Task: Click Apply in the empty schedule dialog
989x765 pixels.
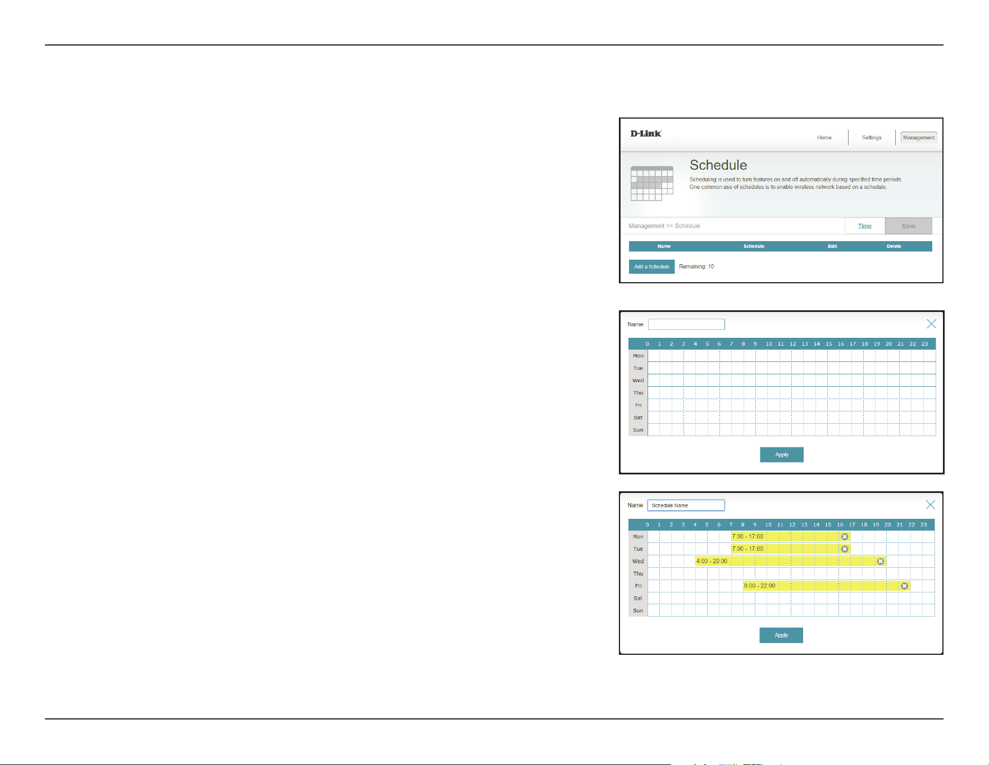Action: pyautogui.click(x=782, y=455)
